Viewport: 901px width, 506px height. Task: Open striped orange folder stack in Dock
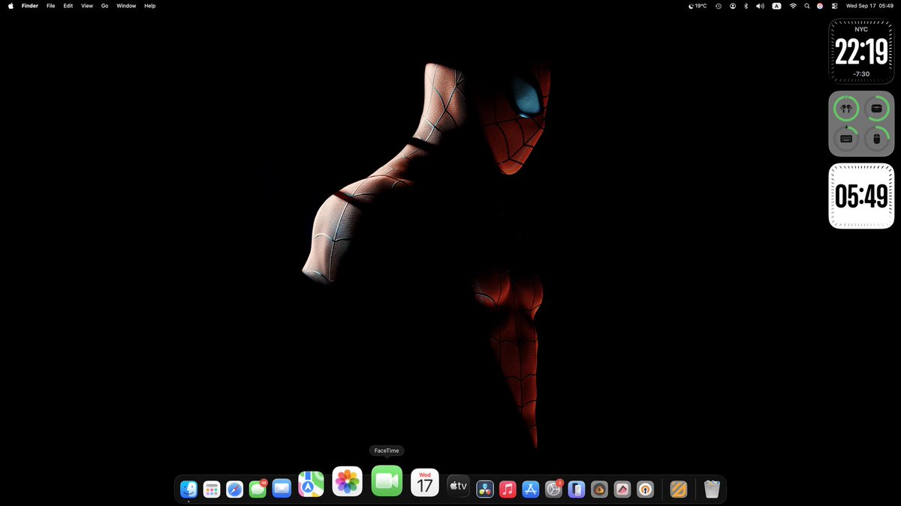(x=679, y=490)
